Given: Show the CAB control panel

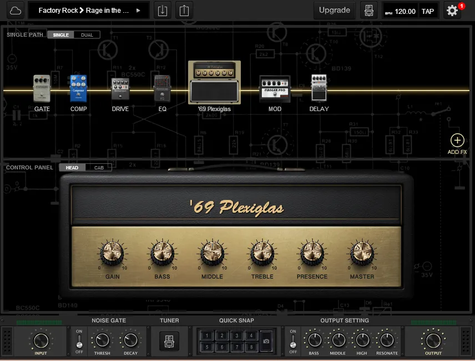Looking at the screenshot, I should click(x=99, y=168).
